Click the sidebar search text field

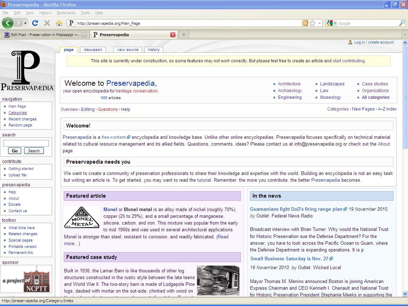(x=26, y=143)
